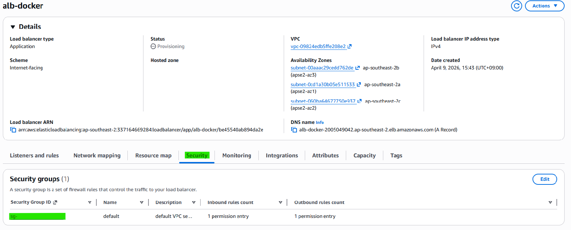The height and width of the screenshot is (230, 571).
Task: Open the highlighted security group ID link
Action: tap(37, 216)
